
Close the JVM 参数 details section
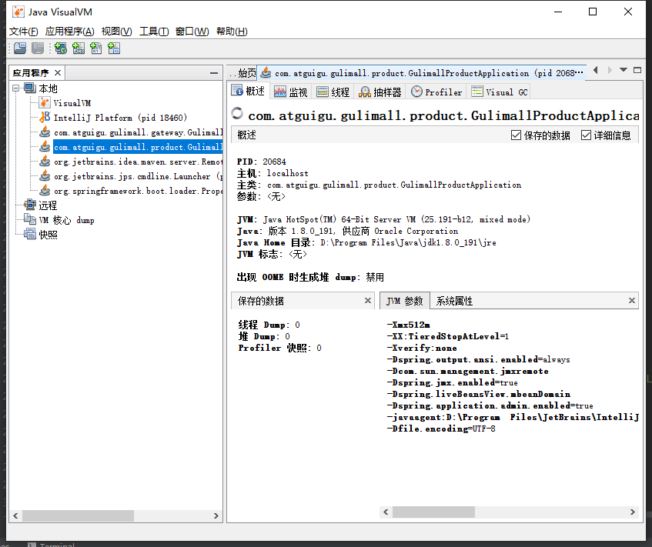click(632, 300)
